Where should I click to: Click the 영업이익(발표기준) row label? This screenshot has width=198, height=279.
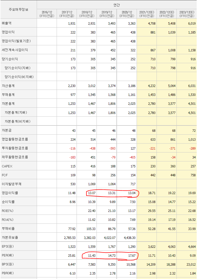tap(16, 41)
